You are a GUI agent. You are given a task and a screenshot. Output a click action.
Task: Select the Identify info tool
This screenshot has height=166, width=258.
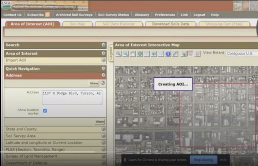tap(168, 54)
